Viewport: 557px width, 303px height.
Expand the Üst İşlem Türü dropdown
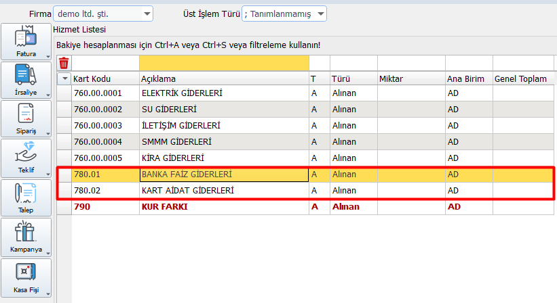click(321, 14)
